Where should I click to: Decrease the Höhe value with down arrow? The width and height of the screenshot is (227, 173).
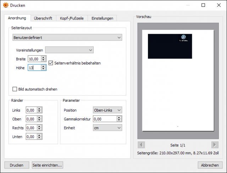[x=43, y=69]
